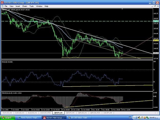Click the '14 Nov 12:00' time axis label
Image resolution: width=160 pixels, height=120 pixels.
coord(126,110)
